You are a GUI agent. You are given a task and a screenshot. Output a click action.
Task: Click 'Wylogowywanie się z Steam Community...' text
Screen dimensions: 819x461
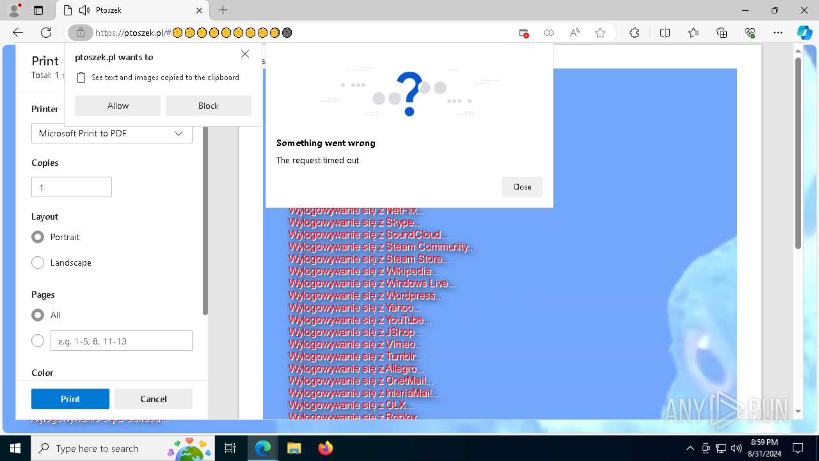click(381, 247)
